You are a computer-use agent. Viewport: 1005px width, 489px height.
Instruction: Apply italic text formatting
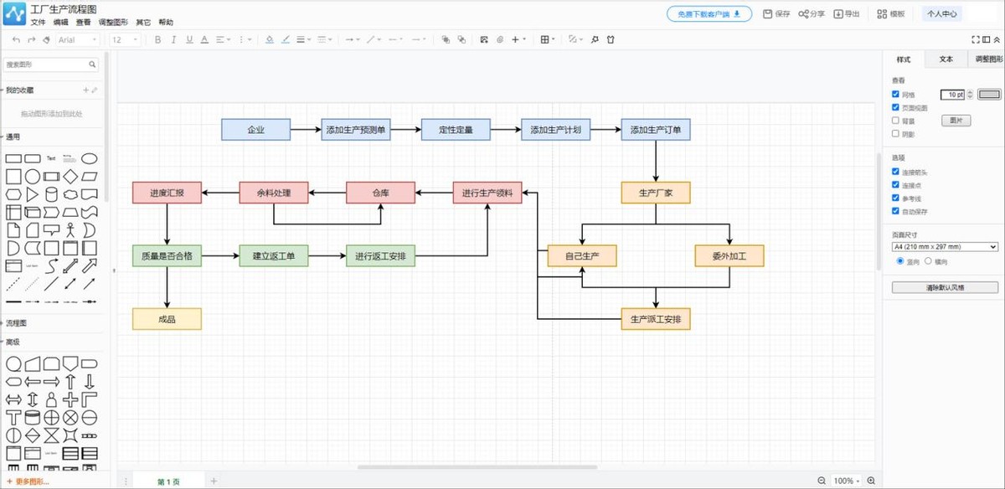click(173, 39)
